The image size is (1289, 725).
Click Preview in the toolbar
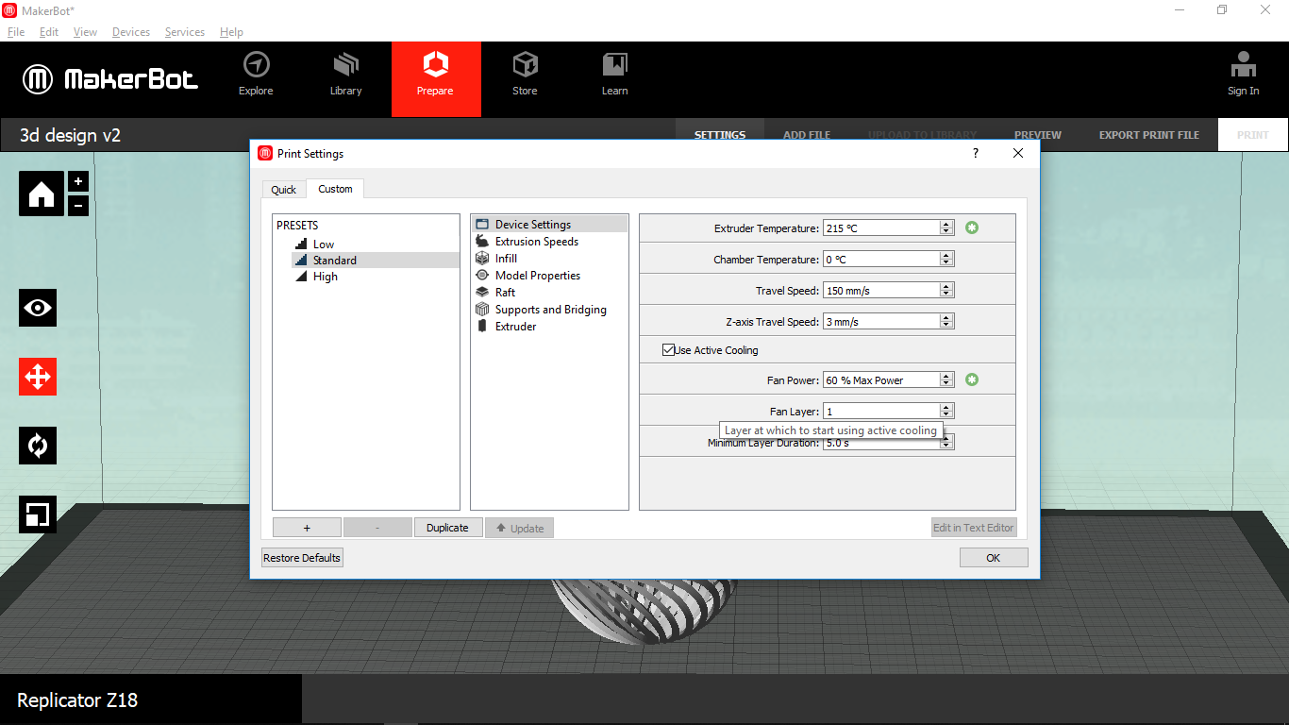pos(1038,135)
